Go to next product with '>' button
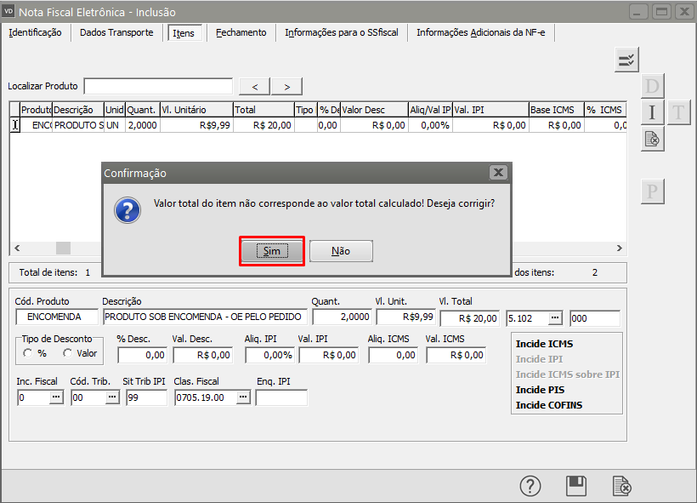The width and height of the screenshot is (697, 503). tap(287, 86)
